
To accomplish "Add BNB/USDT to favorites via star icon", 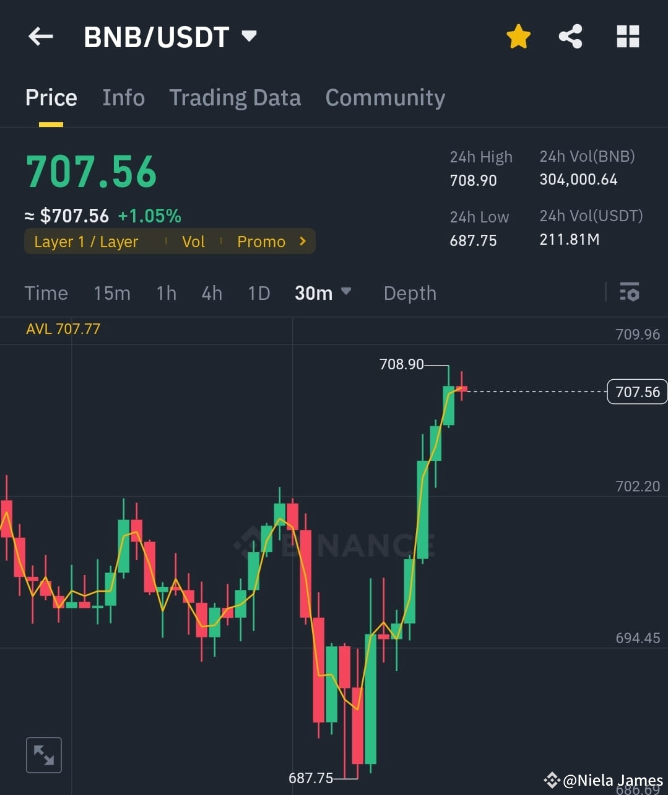I will (x=518, y=36).
